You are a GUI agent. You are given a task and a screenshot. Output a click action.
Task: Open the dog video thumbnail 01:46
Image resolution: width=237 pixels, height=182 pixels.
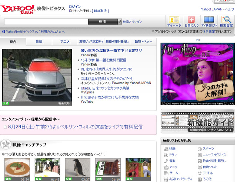pyautogui.click(x=47, y=170)
